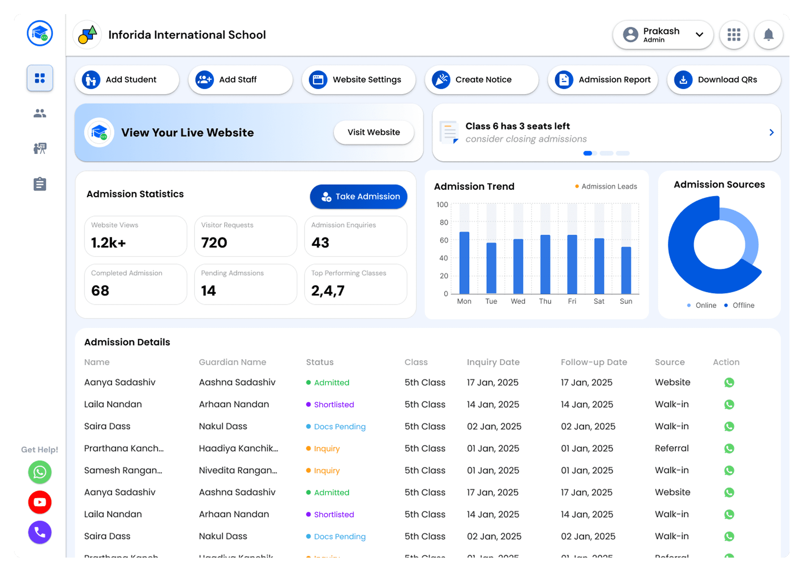This screenshot has height=572, width=805.
Task: Open the notifications bell icon
Action: click(768, 35)
